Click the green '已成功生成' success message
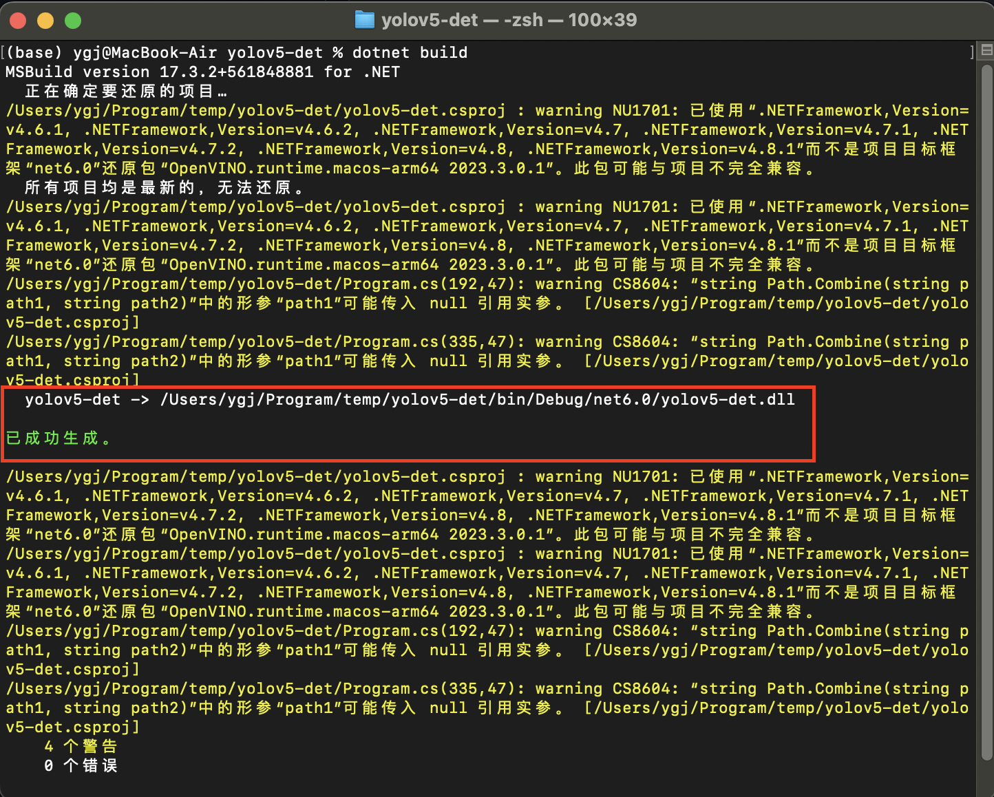 coord(59,437)
